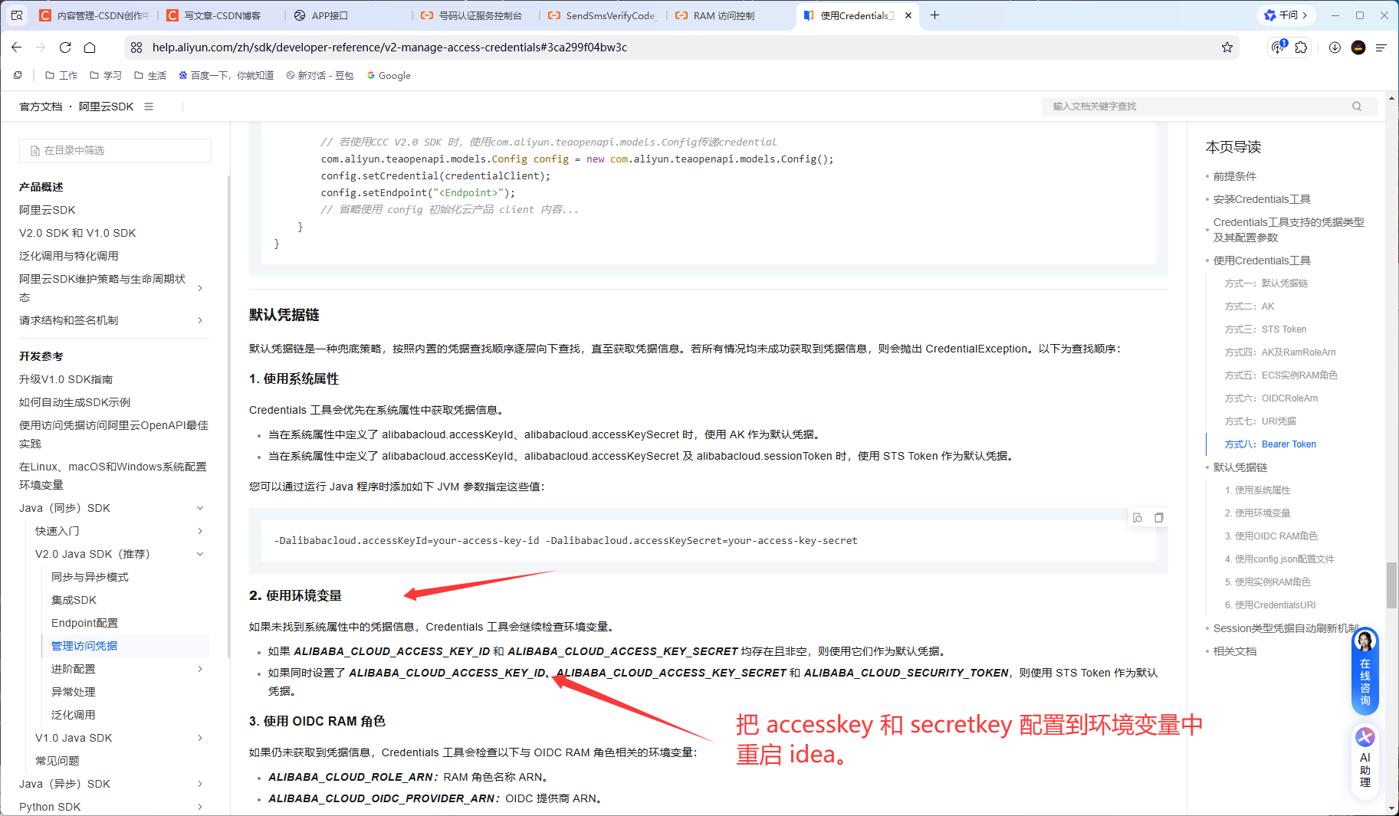
Task: Jump to 方式二: AK in page guide
Action: pos(1250,306)
